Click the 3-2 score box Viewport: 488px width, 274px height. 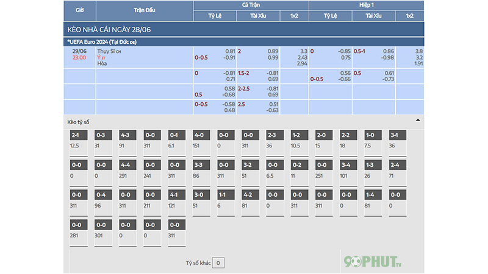pyautogui.click(x=250, y=165)
